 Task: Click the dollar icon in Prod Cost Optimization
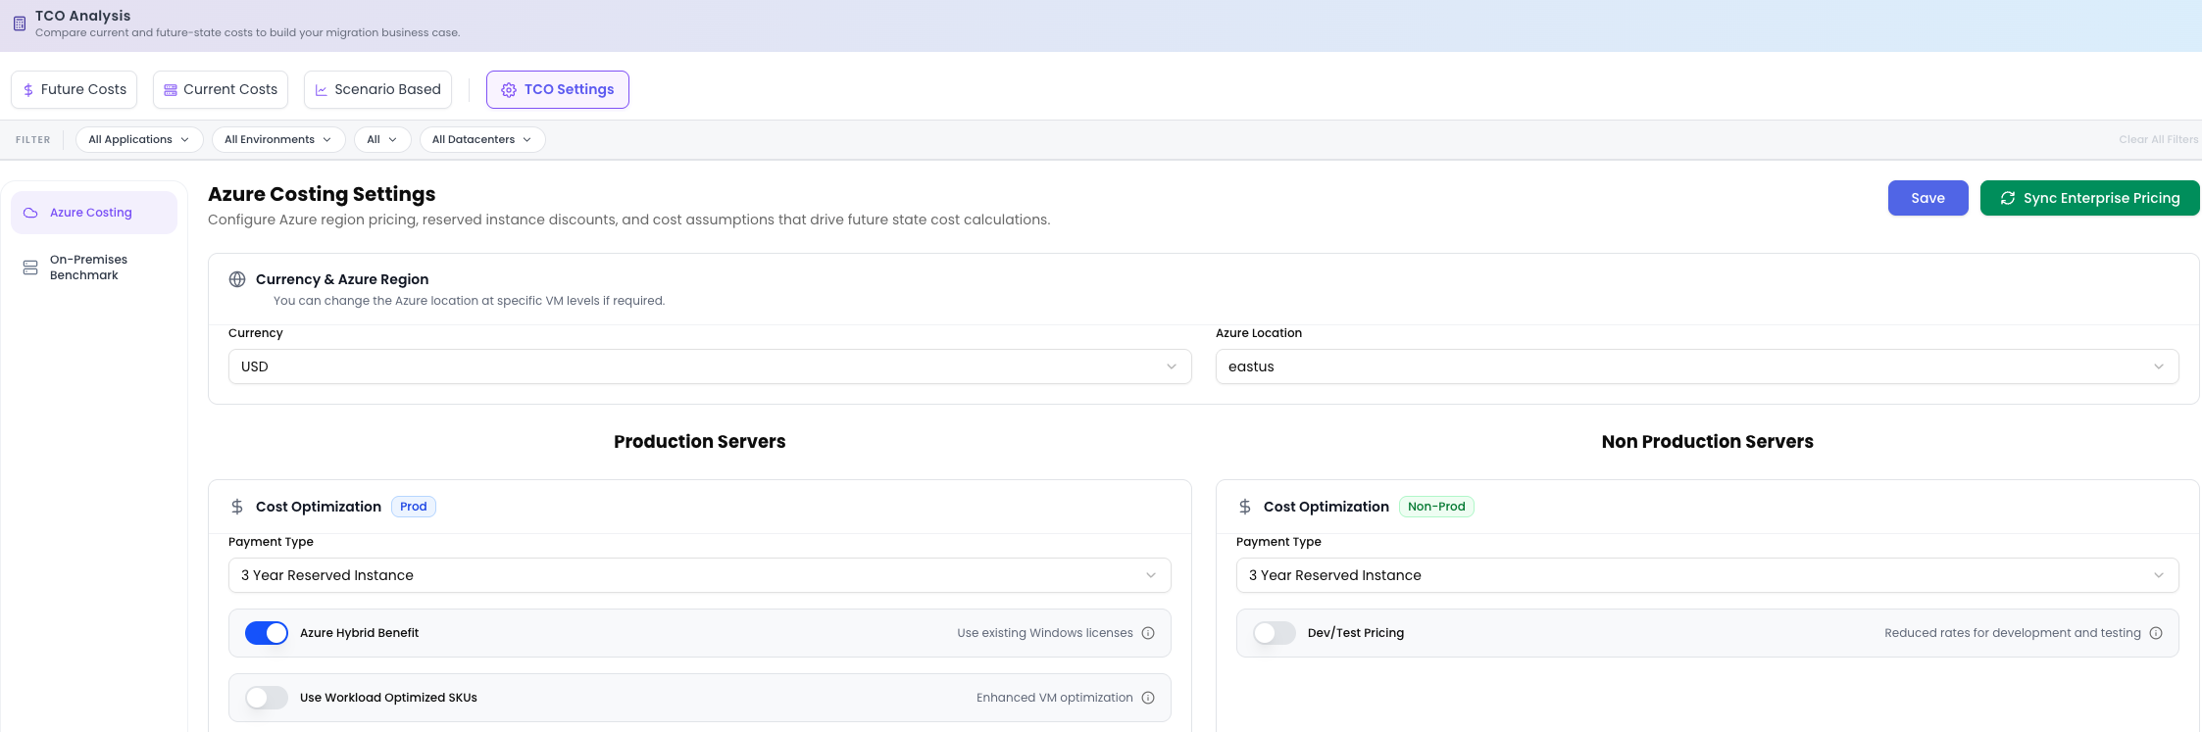tap(237, 507)
